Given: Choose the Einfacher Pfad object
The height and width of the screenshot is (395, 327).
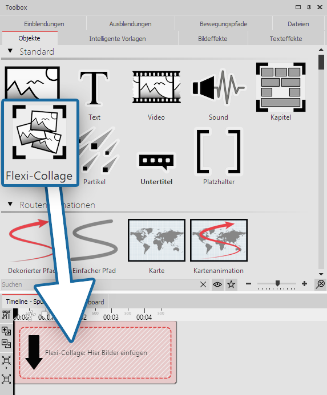Looking at the screenshot, I should coord(94,241).
